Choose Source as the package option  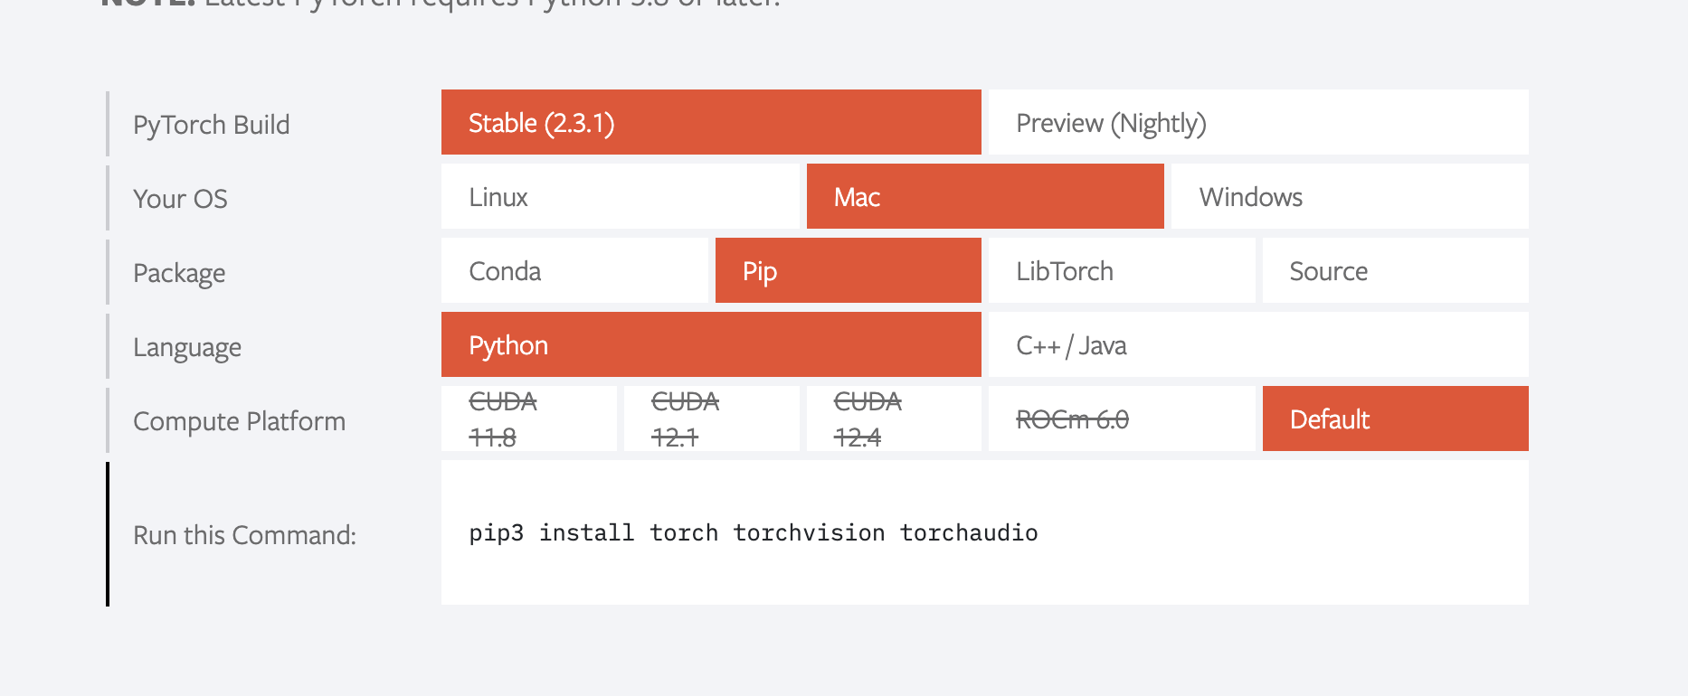pyautogui.click(x=1328, y=270)
